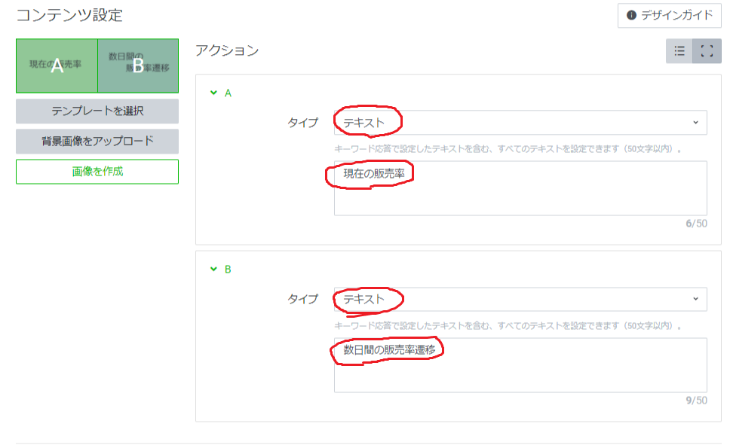
Task: Click the 背景画像をアップロード button
Action: [x=97, y=141]
